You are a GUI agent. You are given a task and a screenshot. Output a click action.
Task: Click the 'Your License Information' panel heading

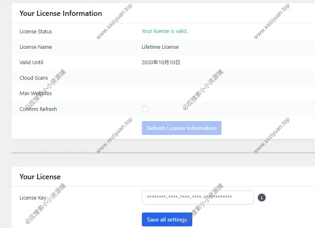coord(61,13)
